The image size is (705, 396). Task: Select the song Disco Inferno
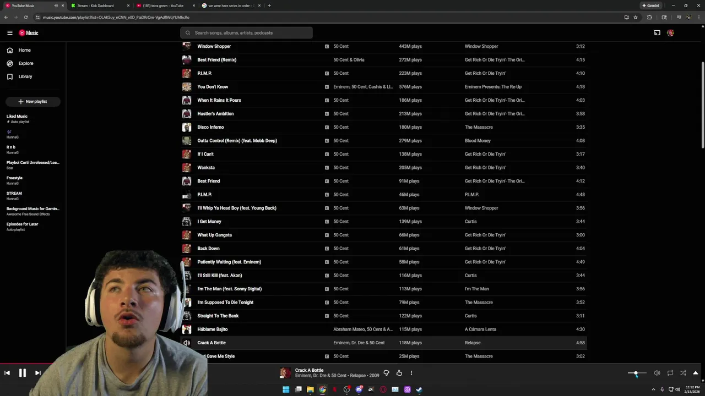click(210, 127)
